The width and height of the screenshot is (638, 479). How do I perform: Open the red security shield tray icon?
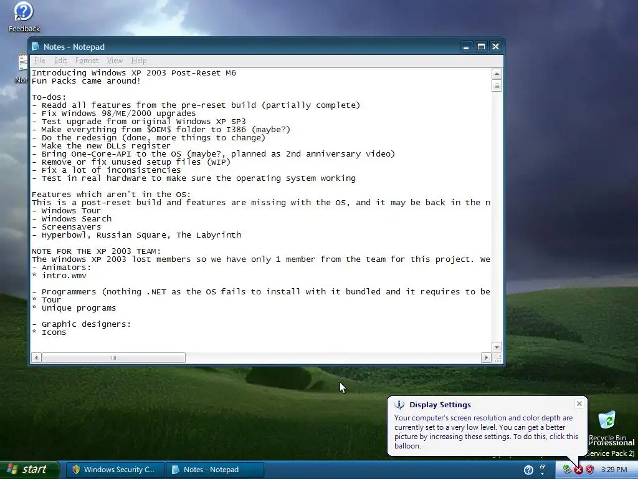pos(589,470)
